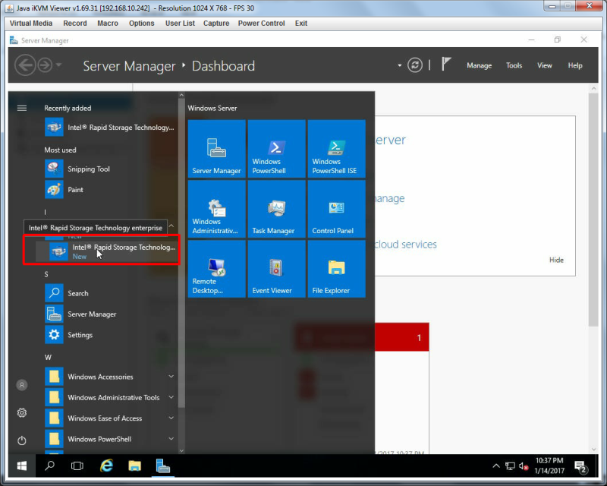607x486 pixels.
Task: Toggle the Start menu hamburger button
Action: click(22, 108)
